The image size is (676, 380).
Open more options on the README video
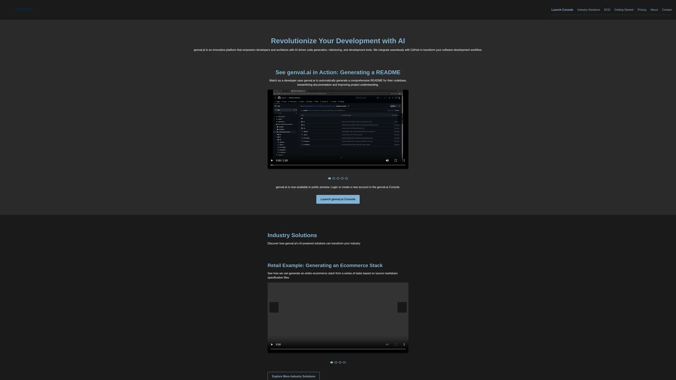404,160
